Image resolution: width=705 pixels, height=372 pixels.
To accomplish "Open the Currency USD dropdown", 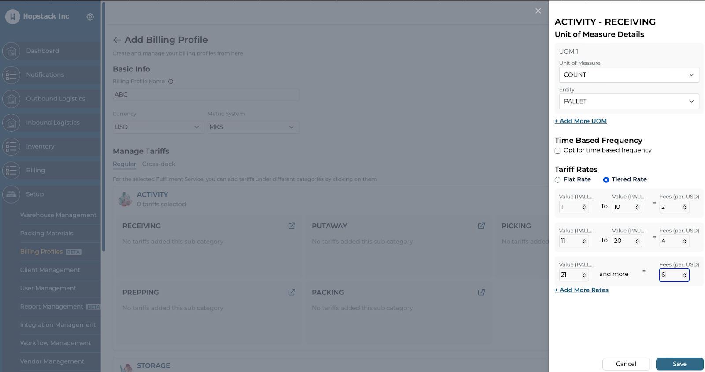I will [x=157, y=127].
